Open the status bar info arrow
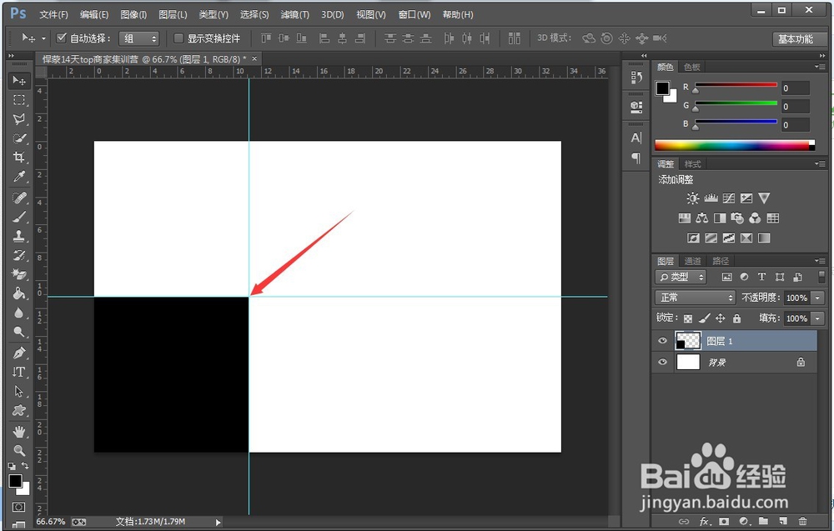Viewport: 834px width, 531px height. click(x=218, y=523)
